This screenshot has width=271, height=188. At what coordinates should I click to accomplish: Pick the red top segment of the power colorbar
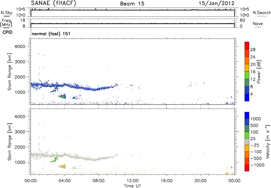[x=247, y=45]
